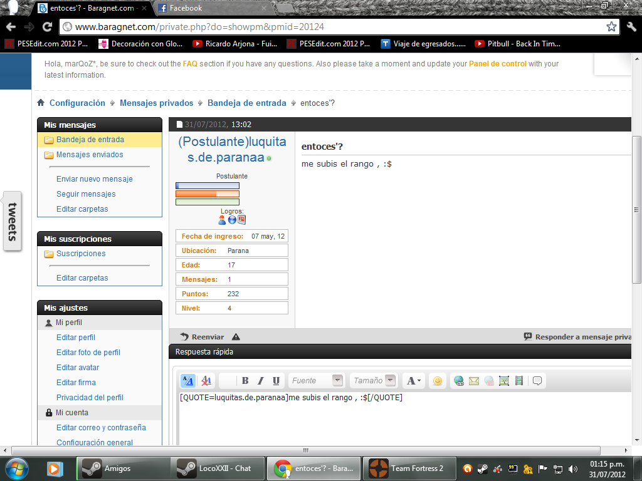Bookmark this page with the star icon
Image resolution: width=642 pixels, height=481 pixels.
[611, 26]
